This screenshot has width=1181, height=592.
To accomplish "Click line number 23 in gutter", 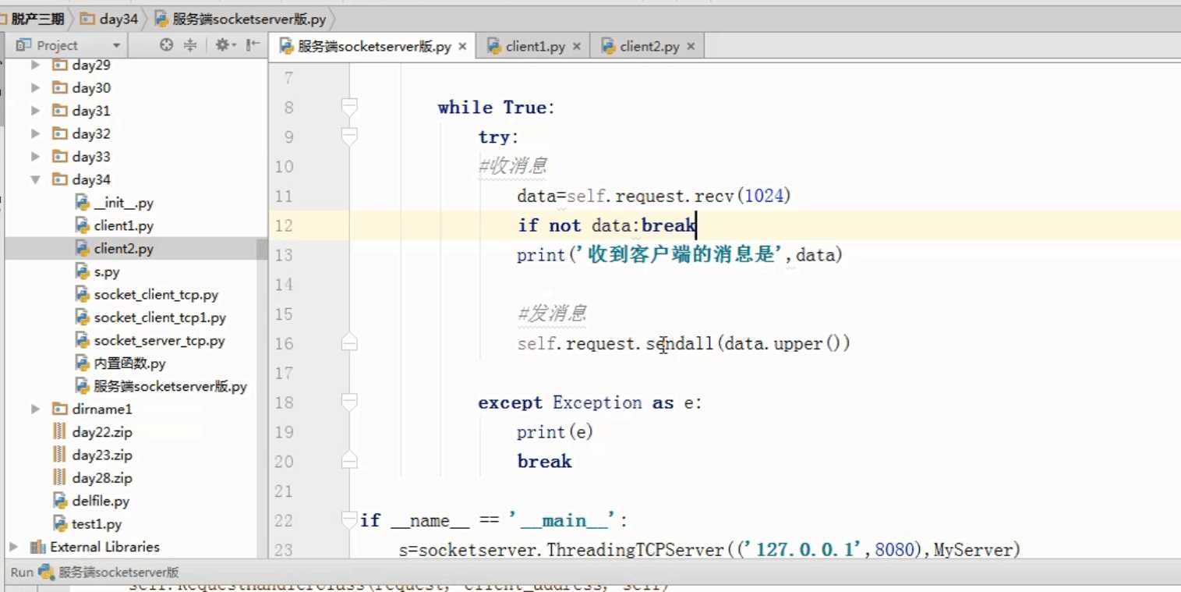I will click(284, 550).
